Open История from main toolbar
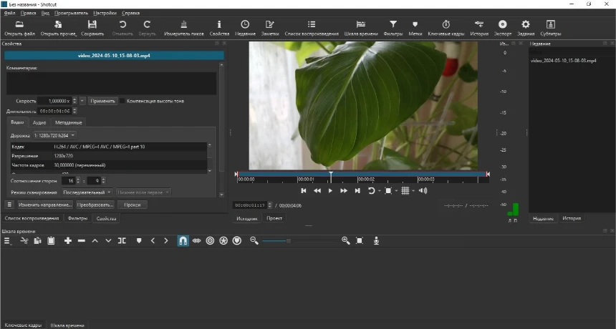The height and width of the screenshot is (329, 616). [479, 28]
